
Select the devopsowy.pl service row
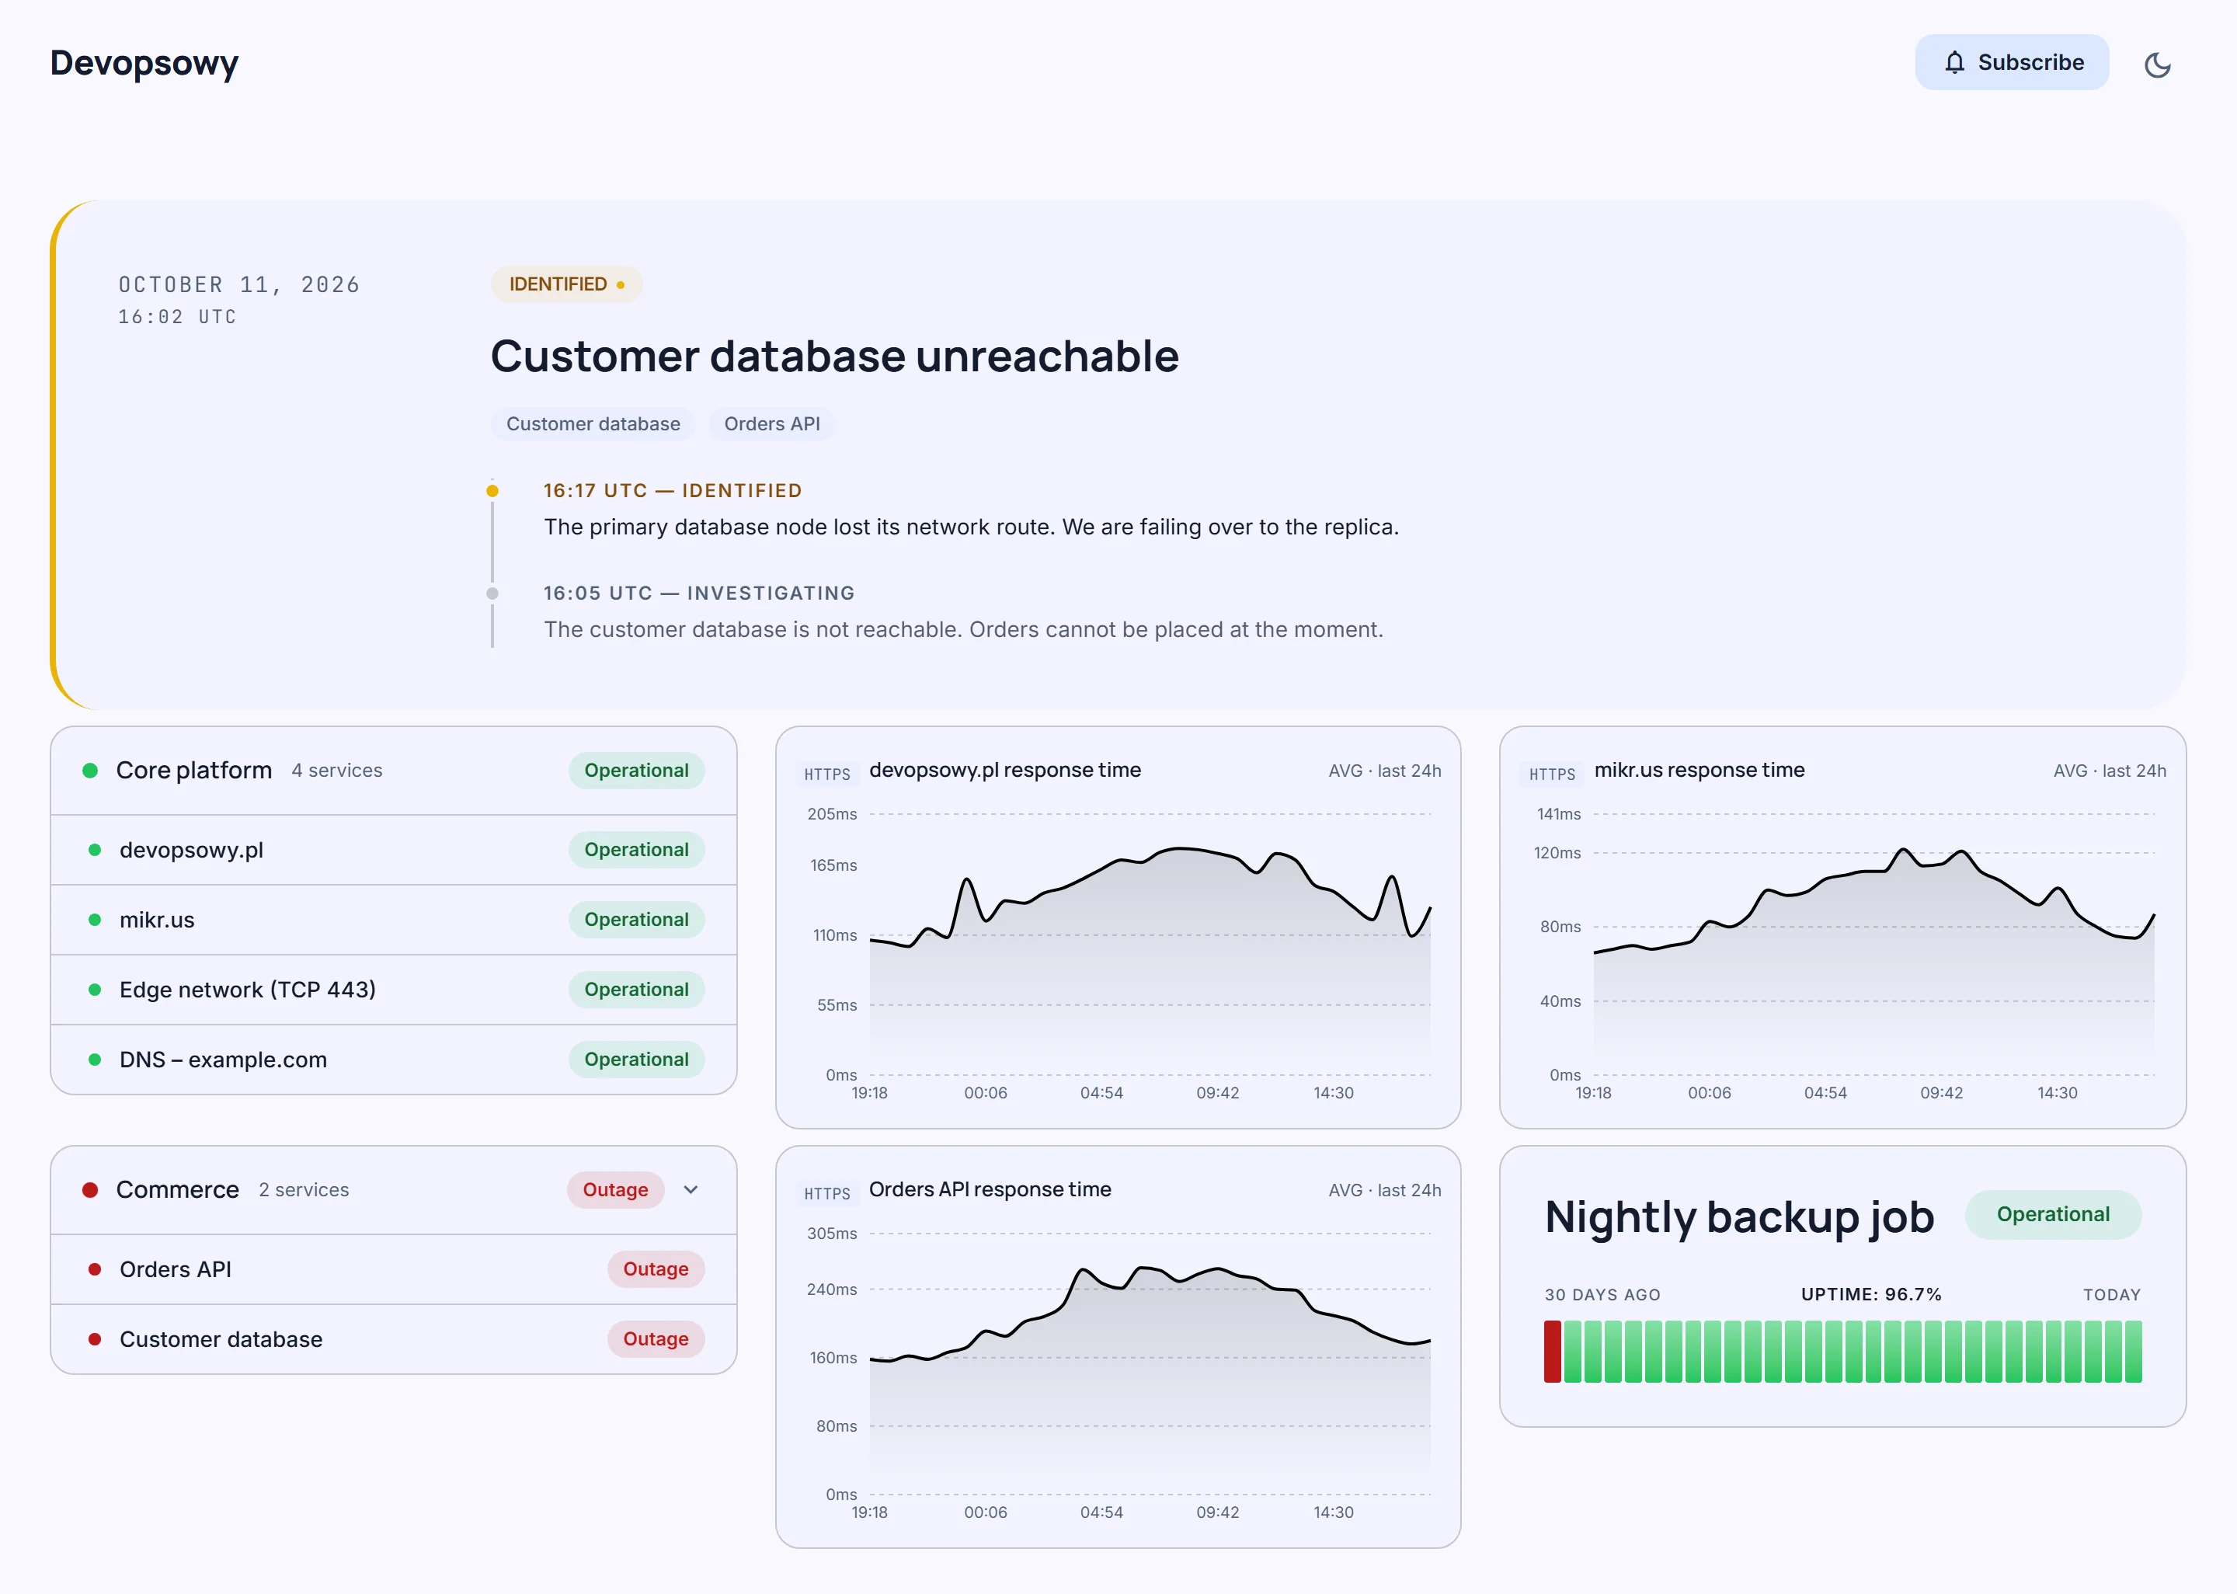click(394, 850)
